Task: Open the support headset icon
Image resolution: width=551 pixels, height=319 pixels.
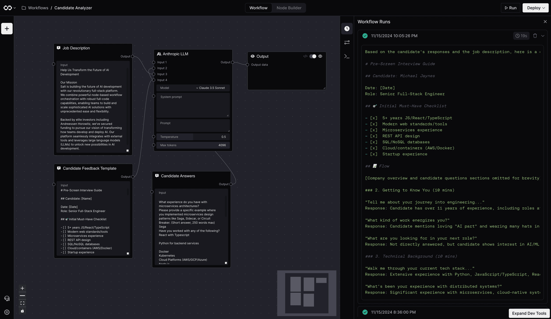Action: pyautogui.click(x=7, y=298)
